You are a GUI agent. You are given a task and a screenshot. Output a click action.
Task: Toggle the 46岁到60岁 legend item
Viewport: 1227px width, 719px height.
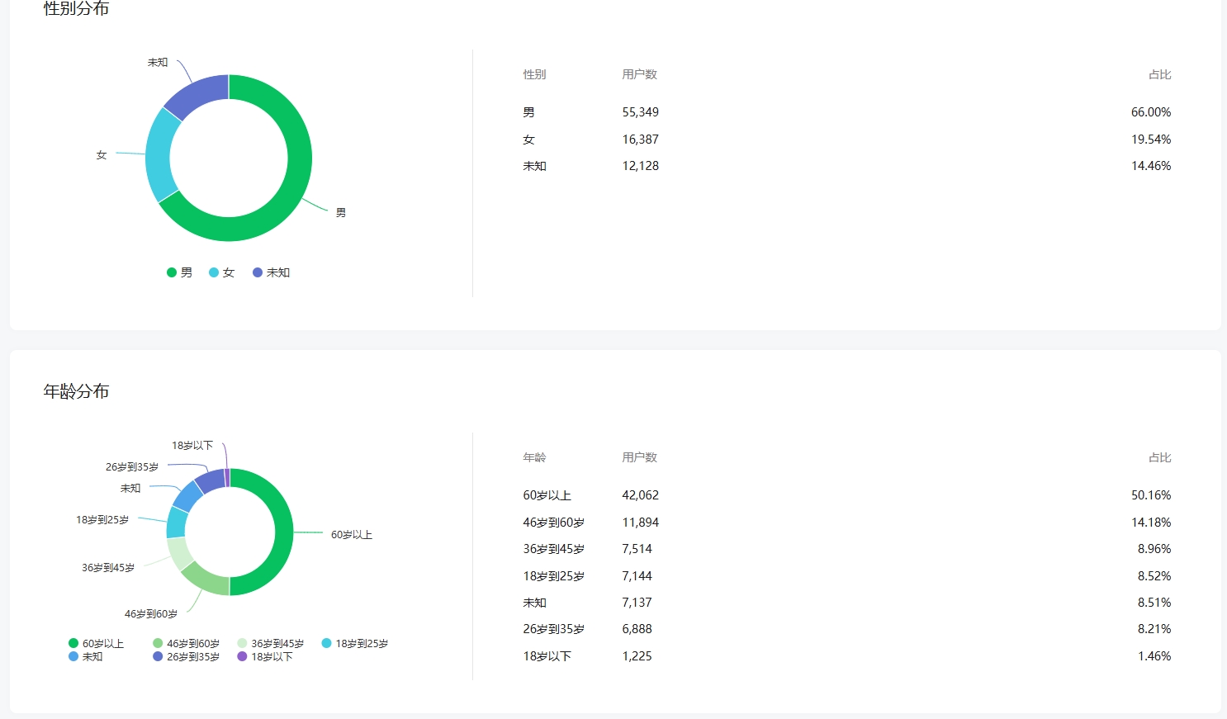pyautogui.click(x=187, y=644)
